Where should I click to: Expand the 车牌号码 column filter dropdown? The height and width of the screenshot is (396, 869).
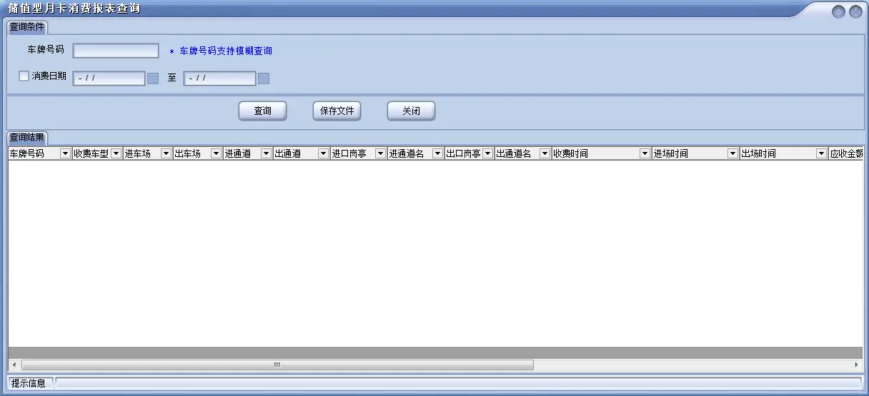pyautogui.click(x=65, y=153)
